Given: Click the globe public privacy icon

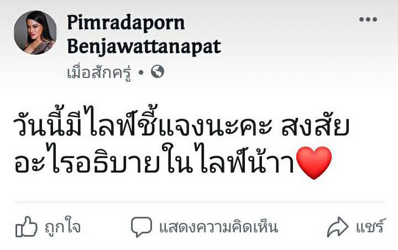Looking at the screenshot, I should (x=158, y=71).
